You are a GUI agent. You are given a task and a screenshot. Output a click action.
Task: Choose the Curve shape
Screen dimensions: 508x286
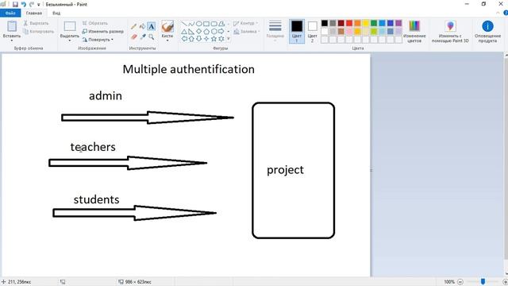coord(191,24)
